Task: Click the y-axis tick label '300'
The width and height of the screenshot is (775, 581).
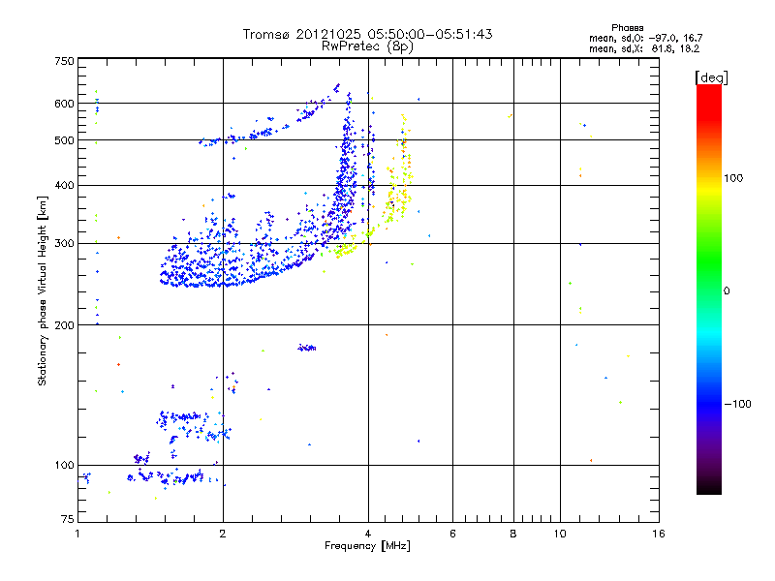Action: click(x=64, y=244)
